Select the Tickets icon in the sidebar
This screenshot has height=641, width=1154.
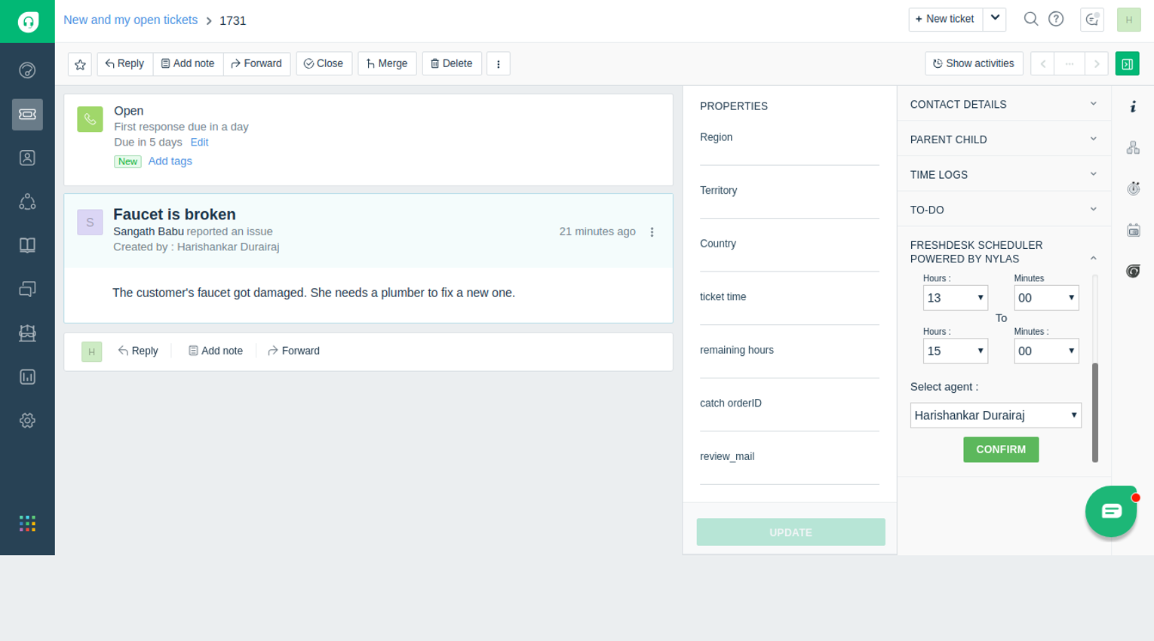click(27, 115)
